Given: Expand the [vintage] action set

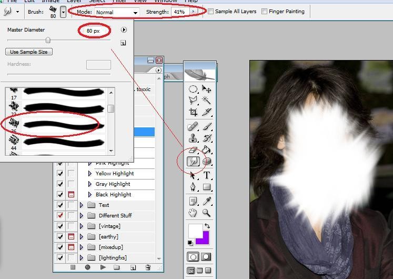Looking at the screenshot, I should click(x=81, y=226).
